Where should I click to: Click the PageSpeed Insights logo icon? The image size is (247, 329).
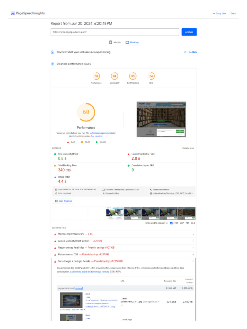(x=13, y=13)
